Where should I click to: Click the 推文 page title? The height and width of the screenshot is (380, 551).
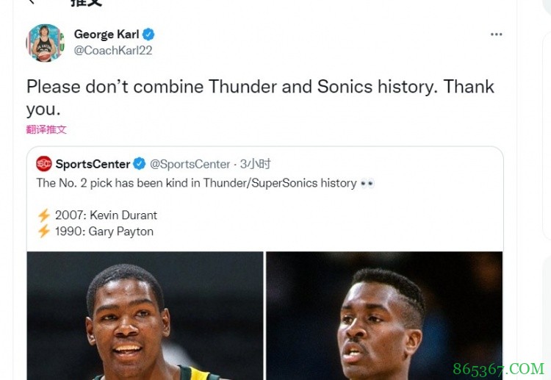[87, 3]
